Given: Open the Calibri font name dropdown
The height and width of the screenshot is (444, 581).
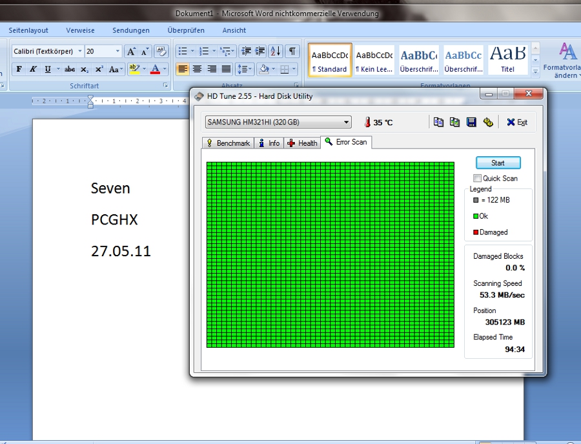Looking at the screenshot, I should (79, 51).
